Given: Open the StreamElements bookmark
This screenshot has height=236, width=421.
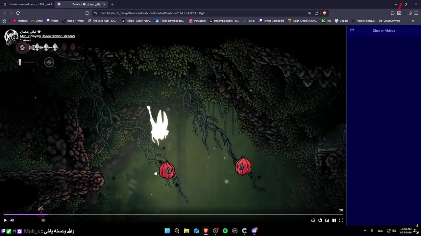Looking at the screenshot, I should pyautogui.click(x=224, y=21).
